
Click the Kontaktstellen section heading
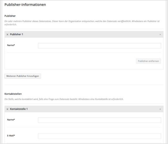tap(13, 94)
